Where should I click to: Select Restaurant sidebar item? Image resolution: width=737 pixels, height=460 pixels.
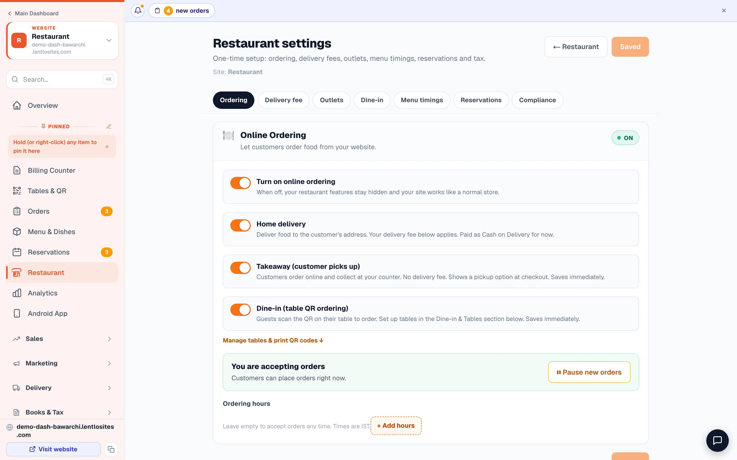click(62, 272)
